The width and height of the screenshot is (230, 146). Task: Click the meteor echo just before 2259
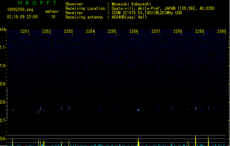point(196,108)
